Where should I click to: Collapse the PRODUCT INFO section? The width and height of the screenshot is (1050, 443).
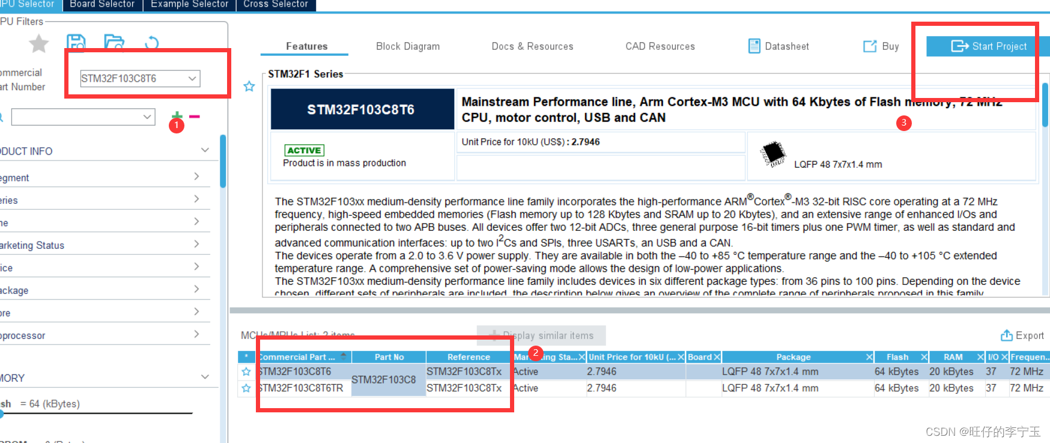205,150
